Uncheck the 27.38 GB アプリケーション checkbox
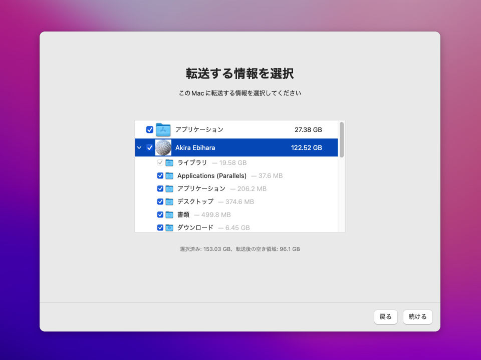Screen dimensions: 481x360 point(150,130)
